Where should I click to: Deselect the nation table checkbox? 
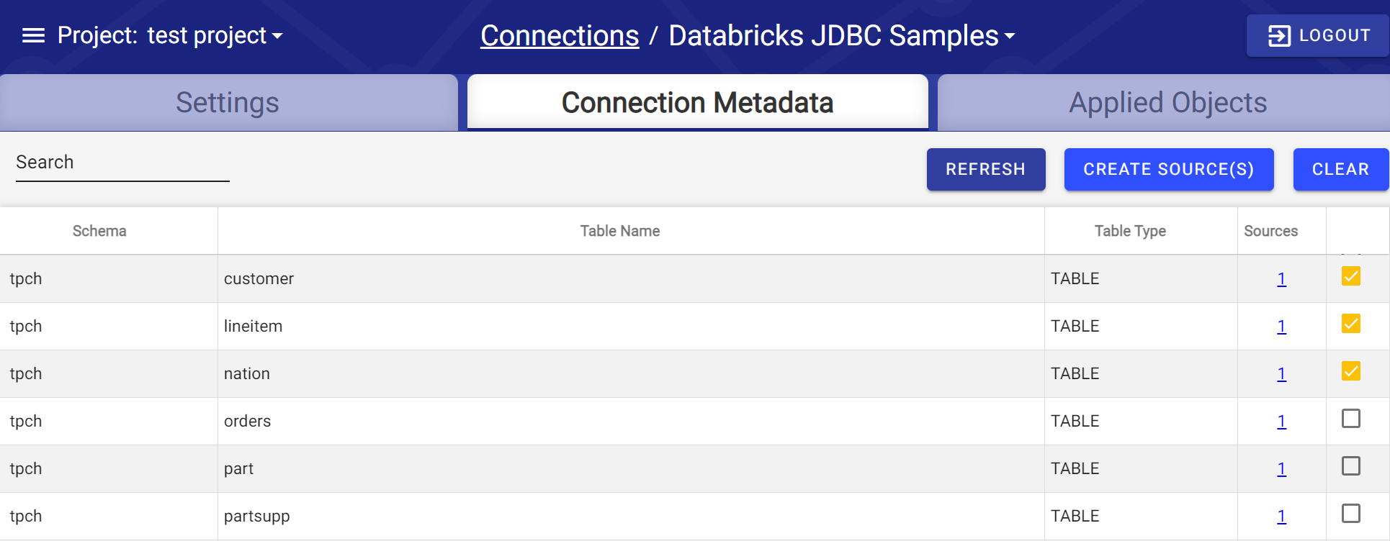[1350, 371]
